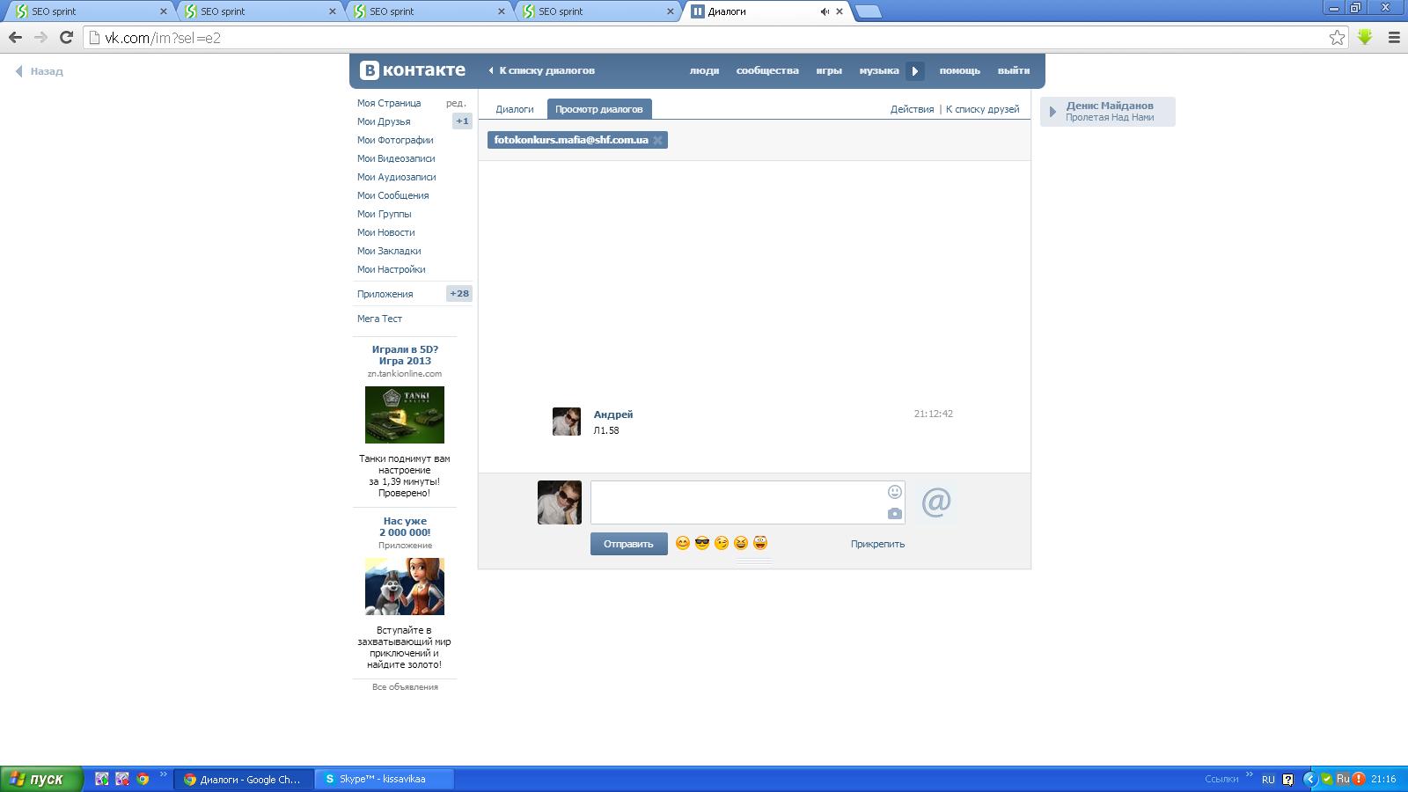Open the Действия actions menu

click(912, 109)
